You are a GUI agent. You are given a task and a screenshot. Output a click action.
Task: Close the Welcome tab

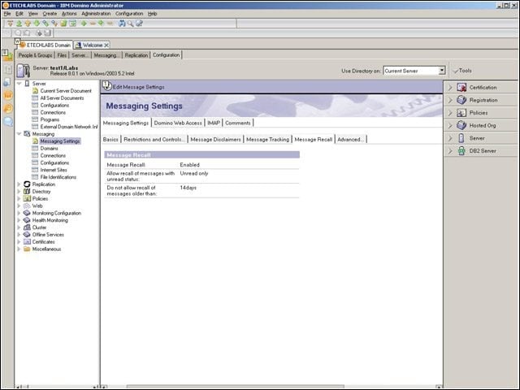pyautogui.click(x=106, y=45)
